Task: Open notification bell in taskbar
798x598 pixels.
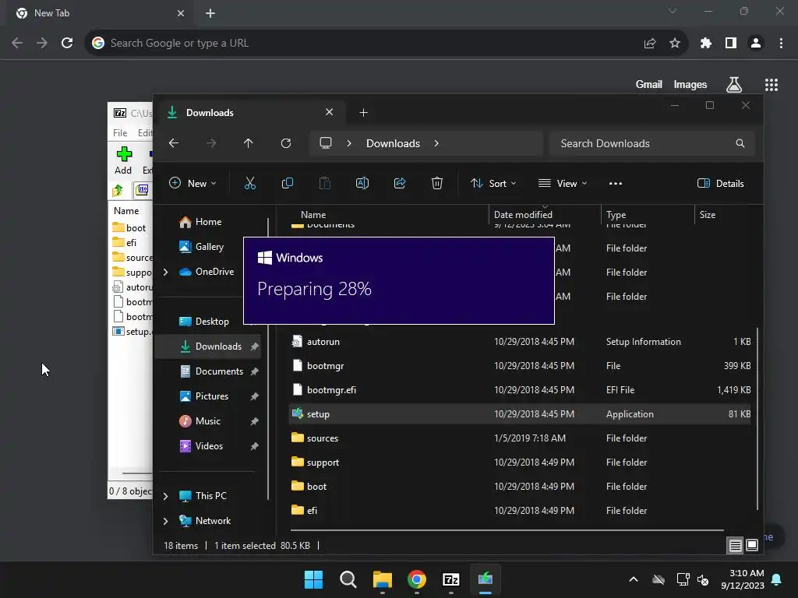Action: pos(777,579)
